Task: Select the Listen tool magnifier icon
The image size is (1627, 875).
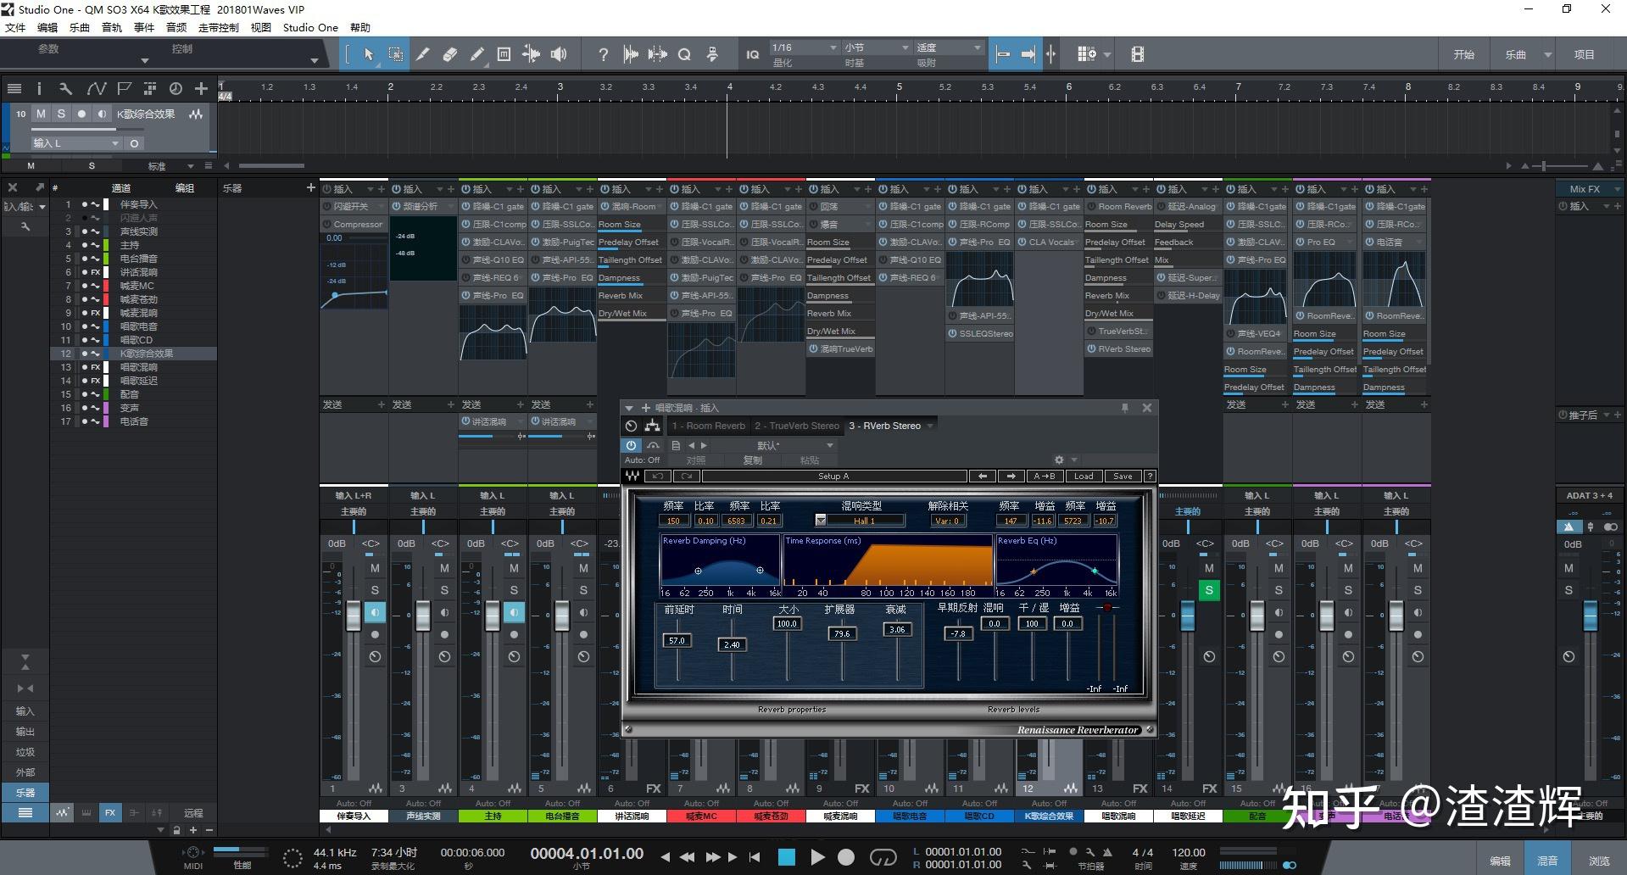Action: point(685,53)
